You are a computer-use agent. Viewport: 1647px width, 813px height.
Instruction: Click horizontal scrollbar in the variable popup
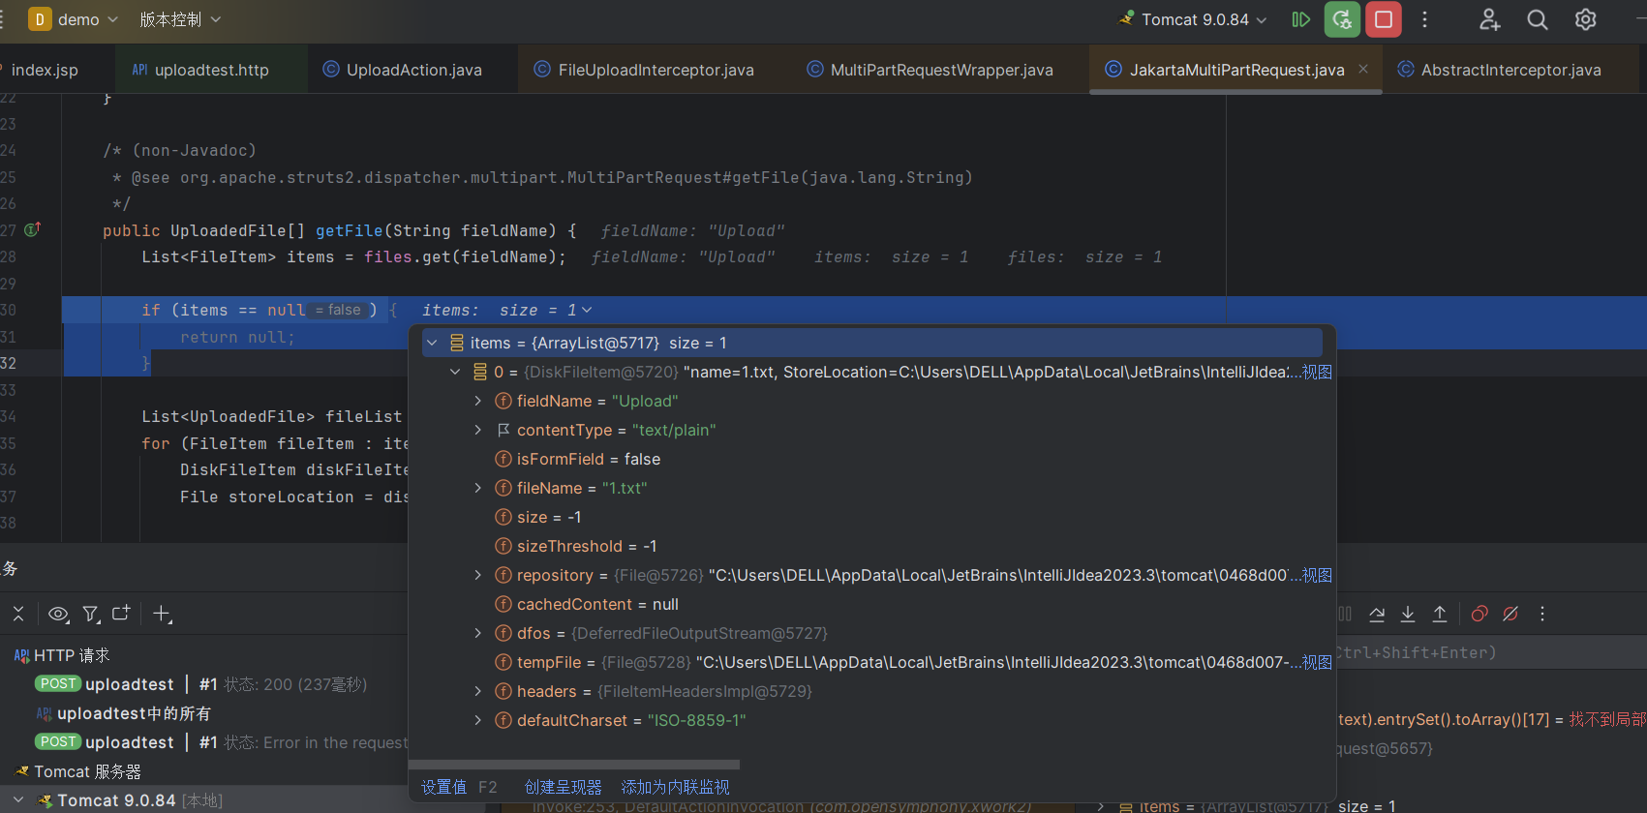click(574, 765)
